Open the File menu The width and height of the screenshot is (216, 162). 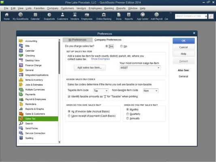(x=6, y=8)
